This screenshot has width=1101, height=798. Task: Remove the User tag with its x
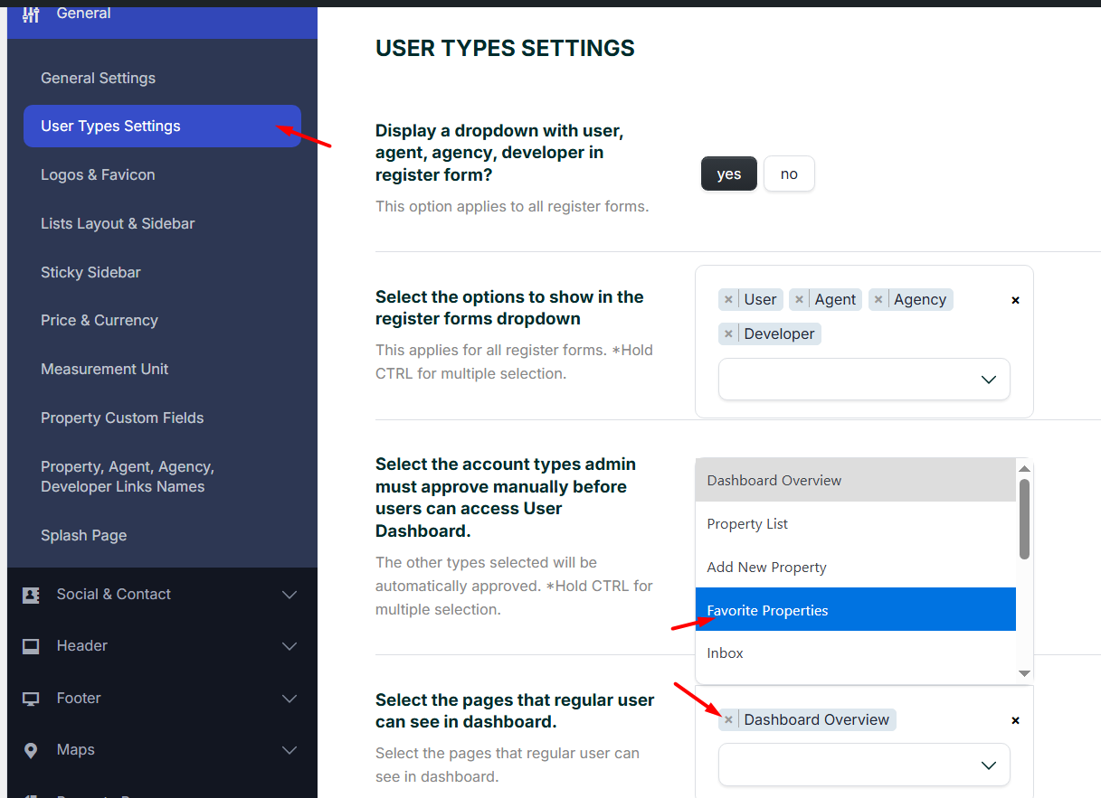tap(728, 300)
